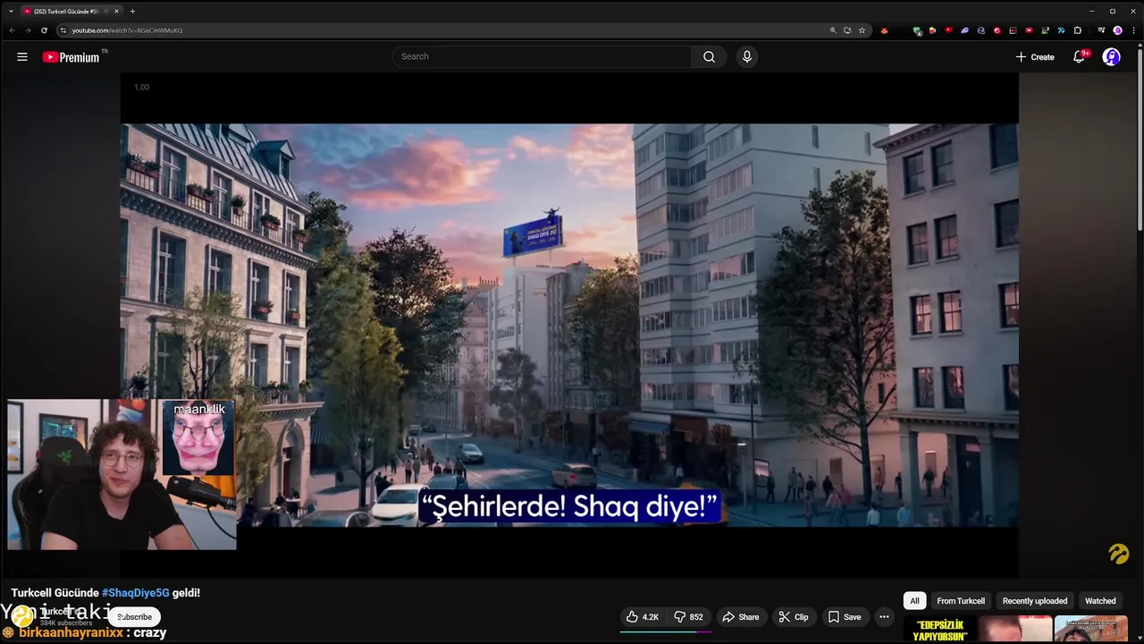Screen dimensions: 1144x644
Task: Dislike the video (852)
Action: (688, 616)
